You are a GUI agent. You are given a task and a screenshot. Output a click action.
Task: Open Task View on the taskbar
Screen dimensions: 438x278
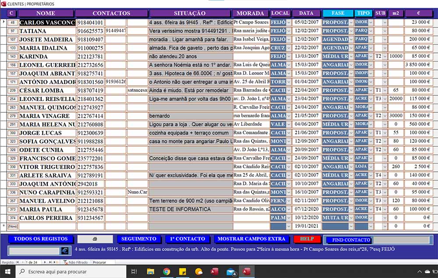click(x=134, y=271)
